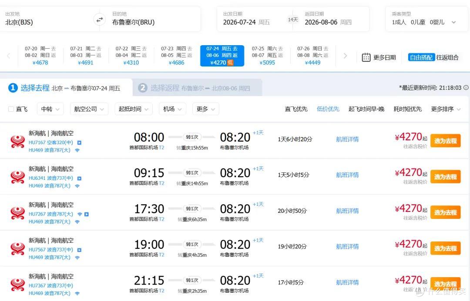Sort by 低价优先 lowest price
Viewport: 470px width, 301px height.
(x=328, y=109)
